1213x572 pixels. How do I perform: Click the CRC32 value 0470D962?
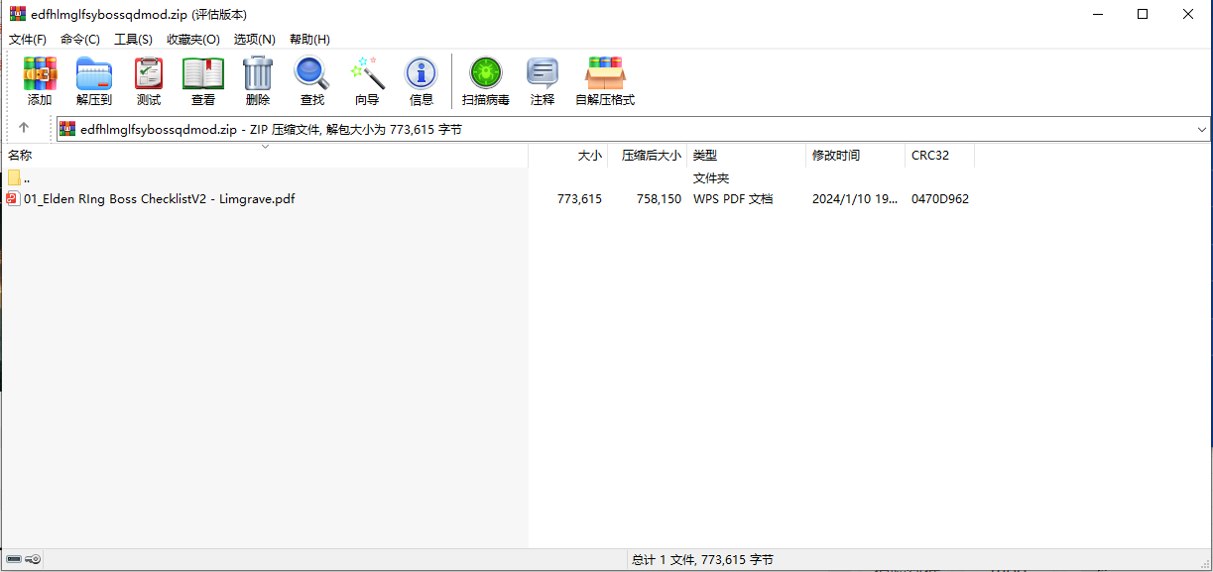pyautogui.click(x=940, y=198)
